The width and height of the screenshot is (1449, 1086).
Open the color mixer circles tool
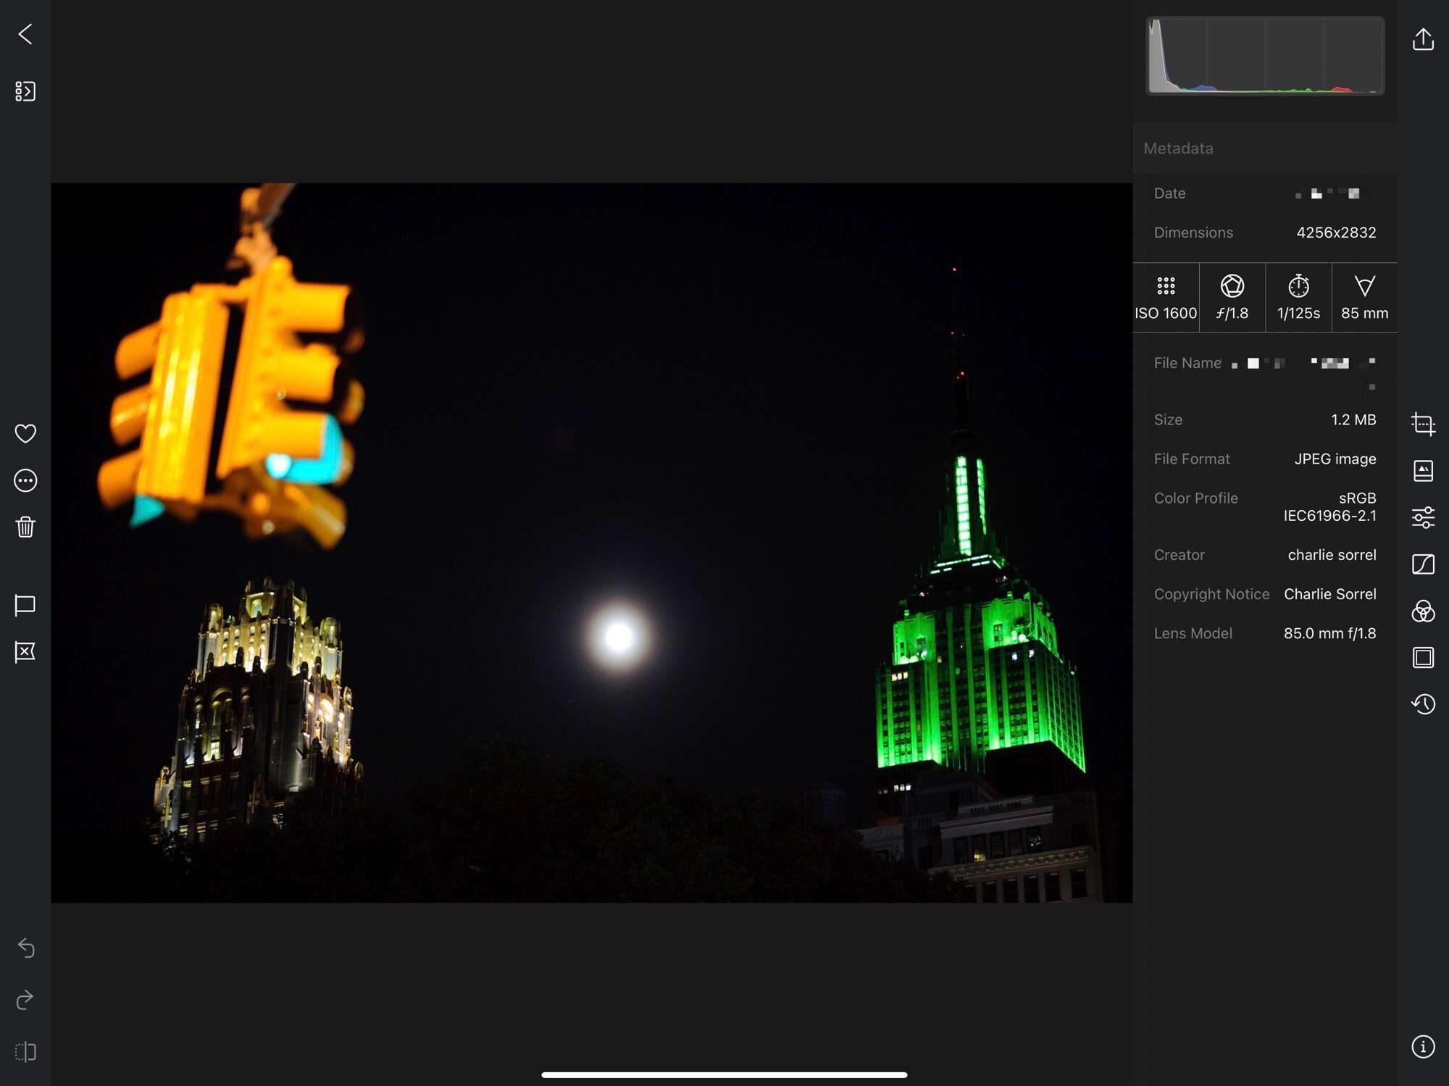(1423, 611)
